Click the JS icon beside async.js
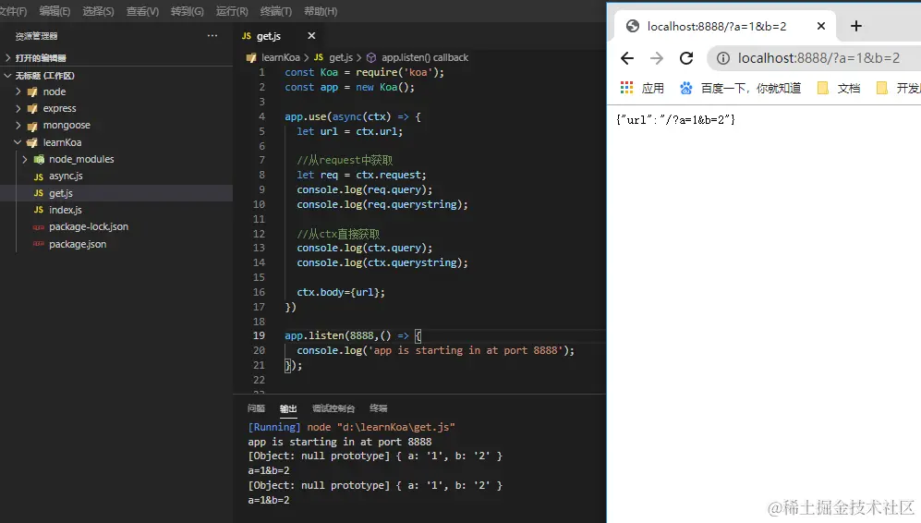The height and width of the screenshot is (523, 921). (38, 176)
